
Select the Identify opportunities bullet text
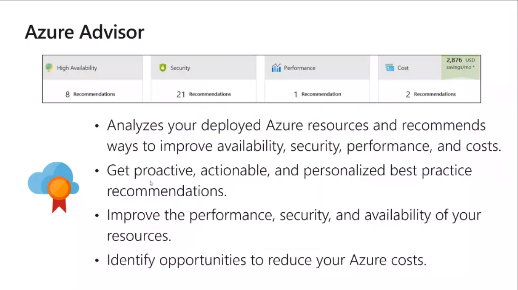266,260
